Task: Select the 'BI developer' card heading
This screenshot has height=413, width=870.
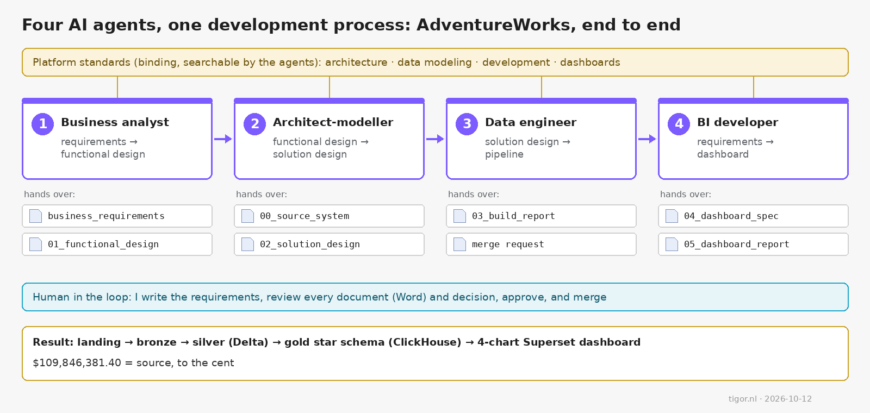Action: coord(737,122)
